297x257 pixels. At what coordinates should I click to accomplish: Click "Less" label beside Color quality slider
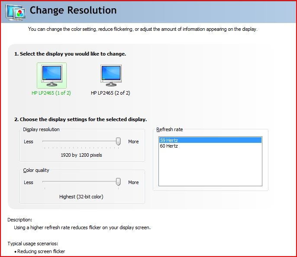(x=29, y=182)
